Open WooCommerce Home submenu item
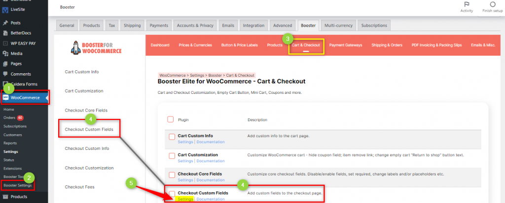The height and width of the screenshot is (203, 505). click(x=9, y=110)
